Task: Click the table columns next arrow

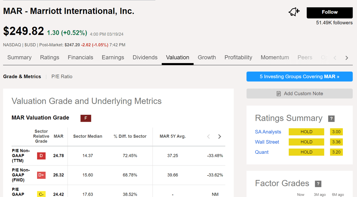Action: point(219,136)
